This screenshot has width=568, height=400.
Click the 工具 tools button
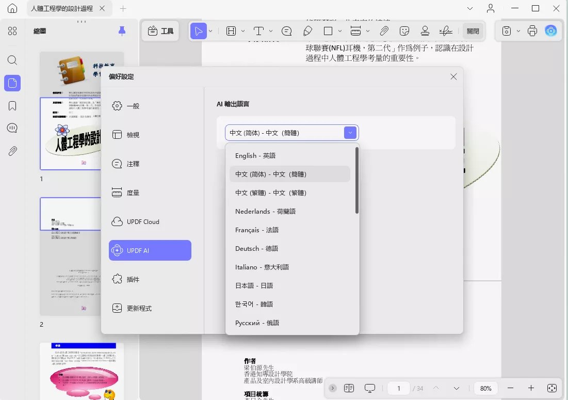point(161,31)
